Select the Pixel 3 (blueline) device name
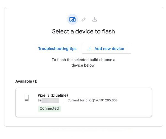 (x=53, y=95)
